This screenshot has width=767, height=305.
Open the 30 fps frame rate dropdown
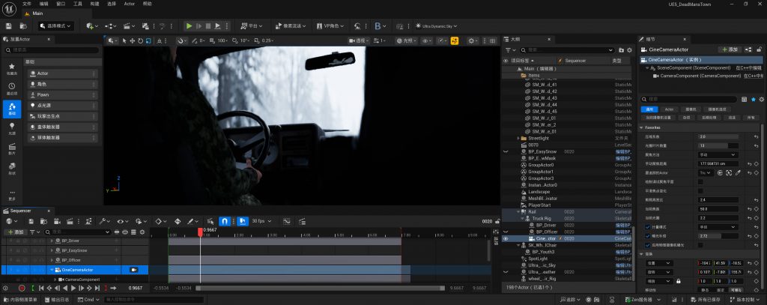point(261,221)
